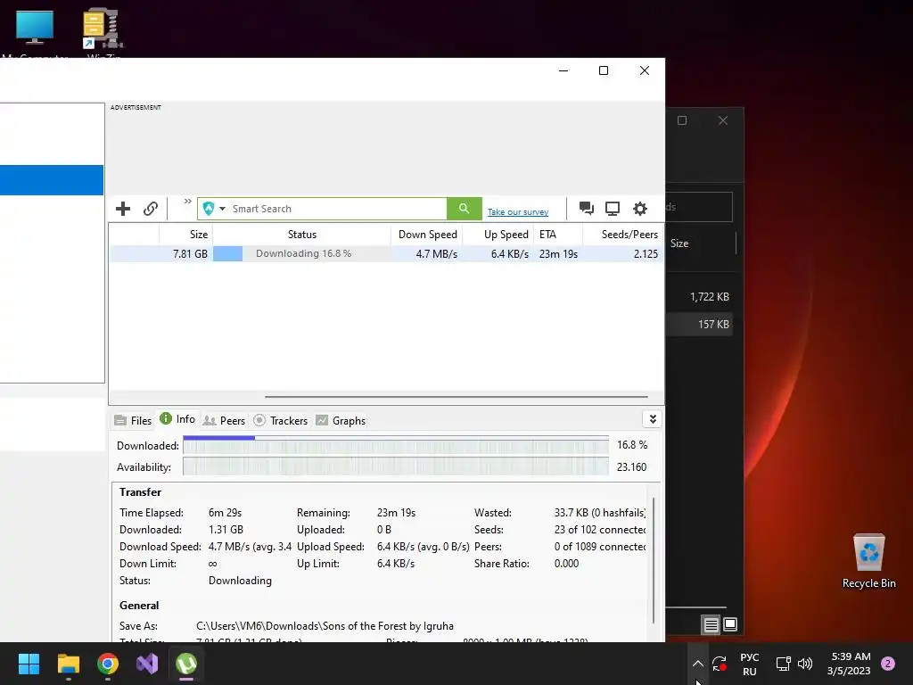Open the network tray icon

point(783,664)
